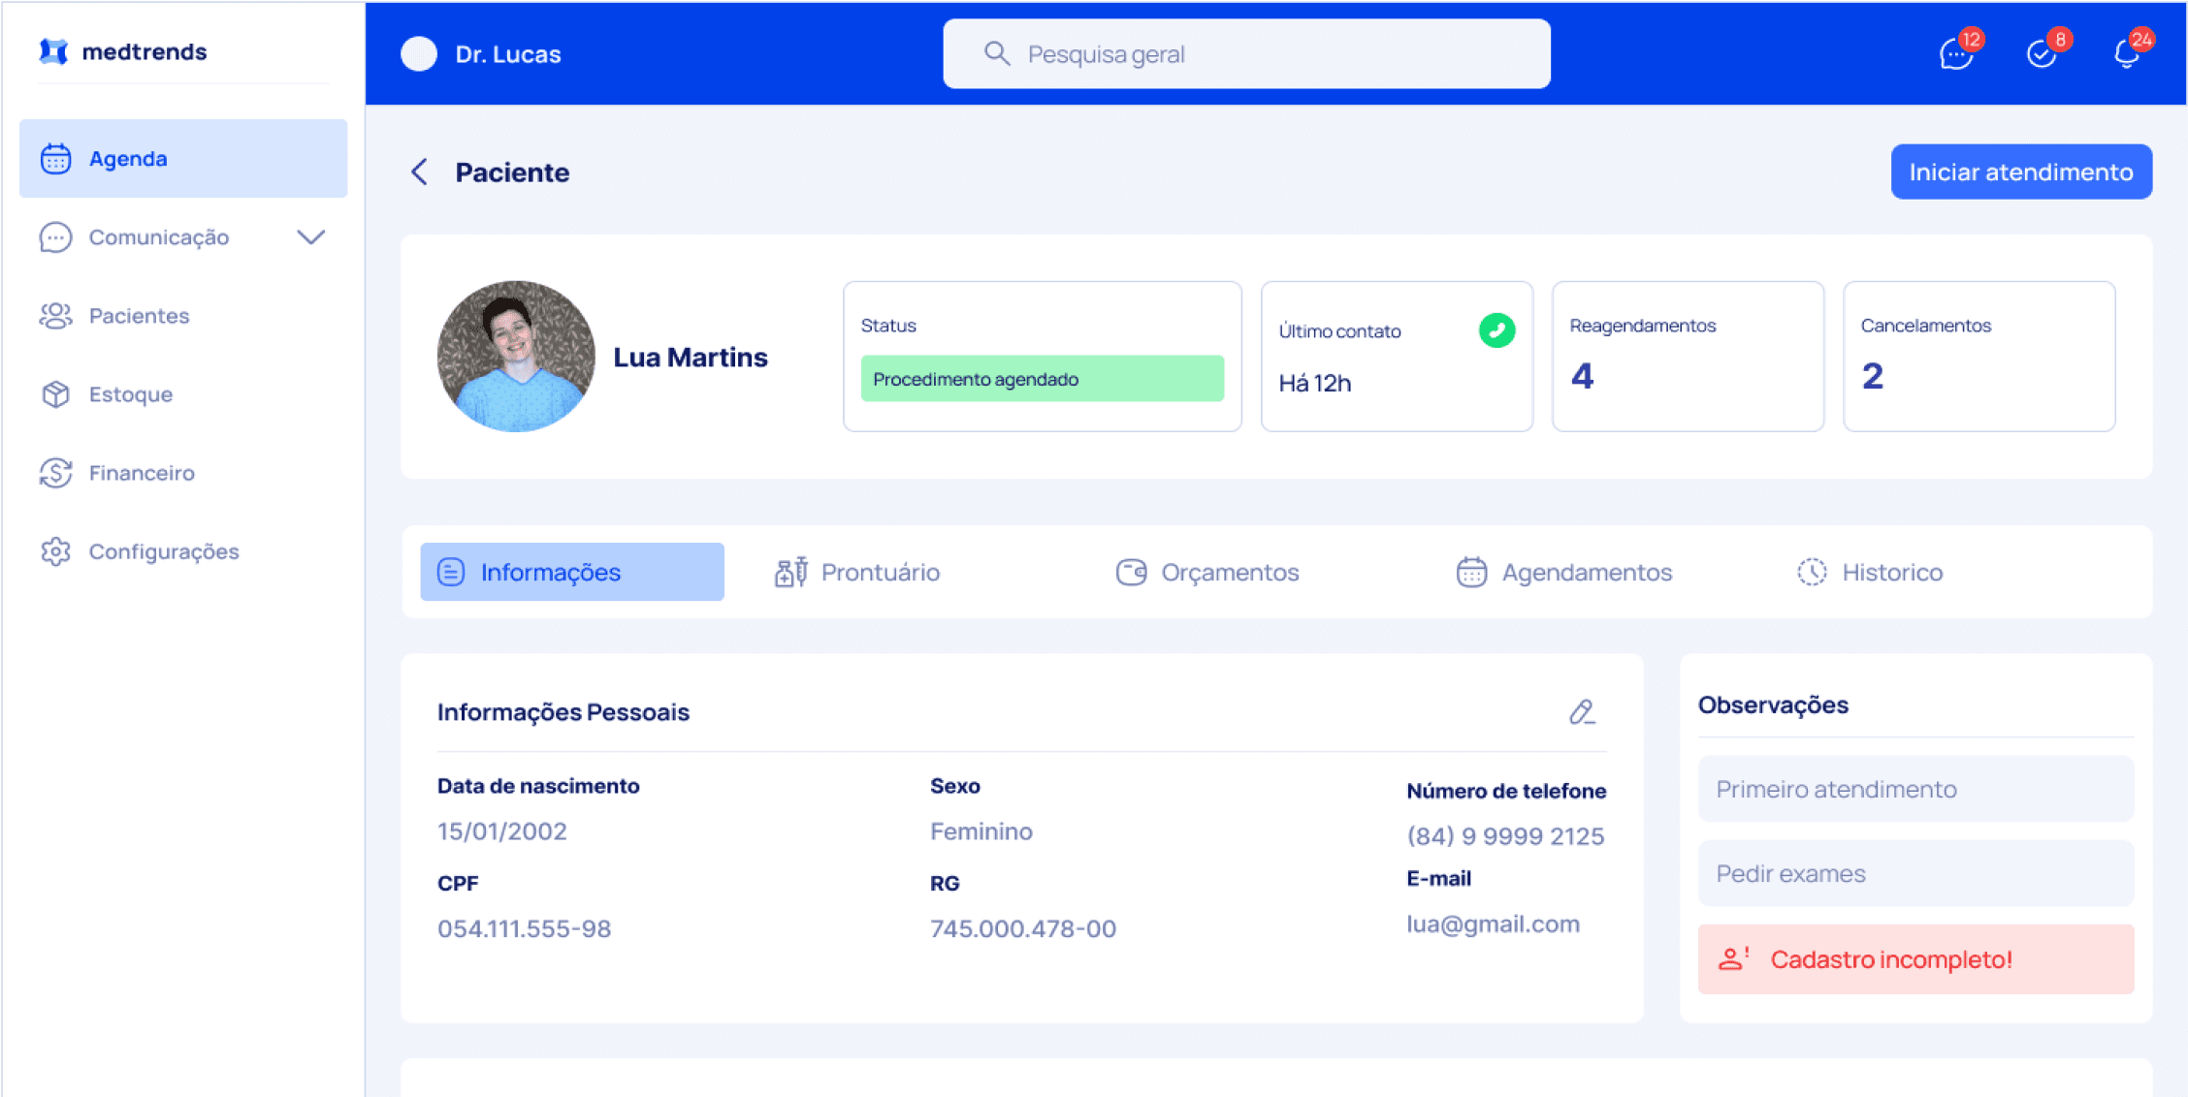This screenshot has width=2188, height=1097.
Task: Click Lua Martins profile photo
Action: point(516,357)
